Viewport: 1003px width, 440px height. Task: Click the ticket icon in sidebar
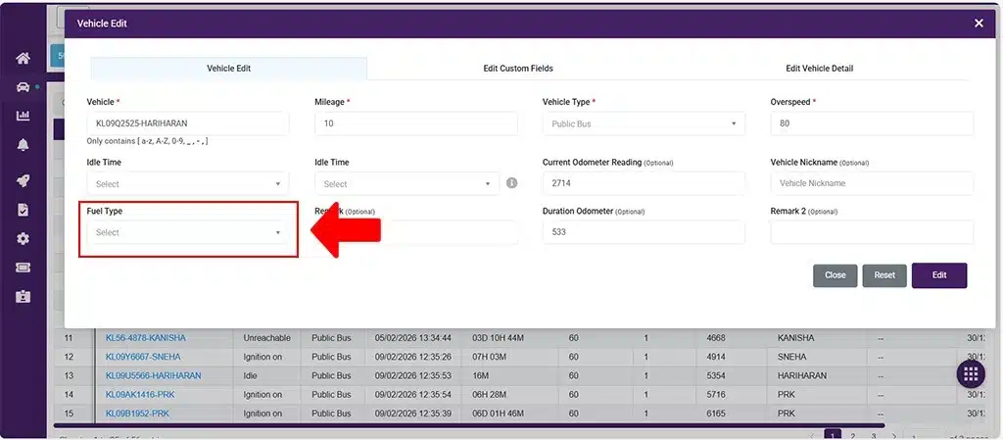point(24,268)
